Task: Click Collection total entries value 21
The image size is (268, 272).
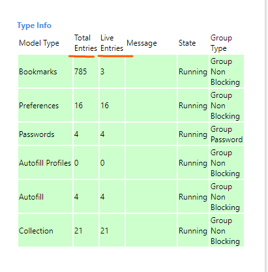Action: [x=78, y=231]
